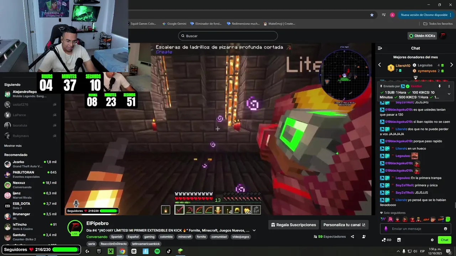Select the minecraft tag
The height and width of the screenshot is (256, 456).
[x=185, y=237]
